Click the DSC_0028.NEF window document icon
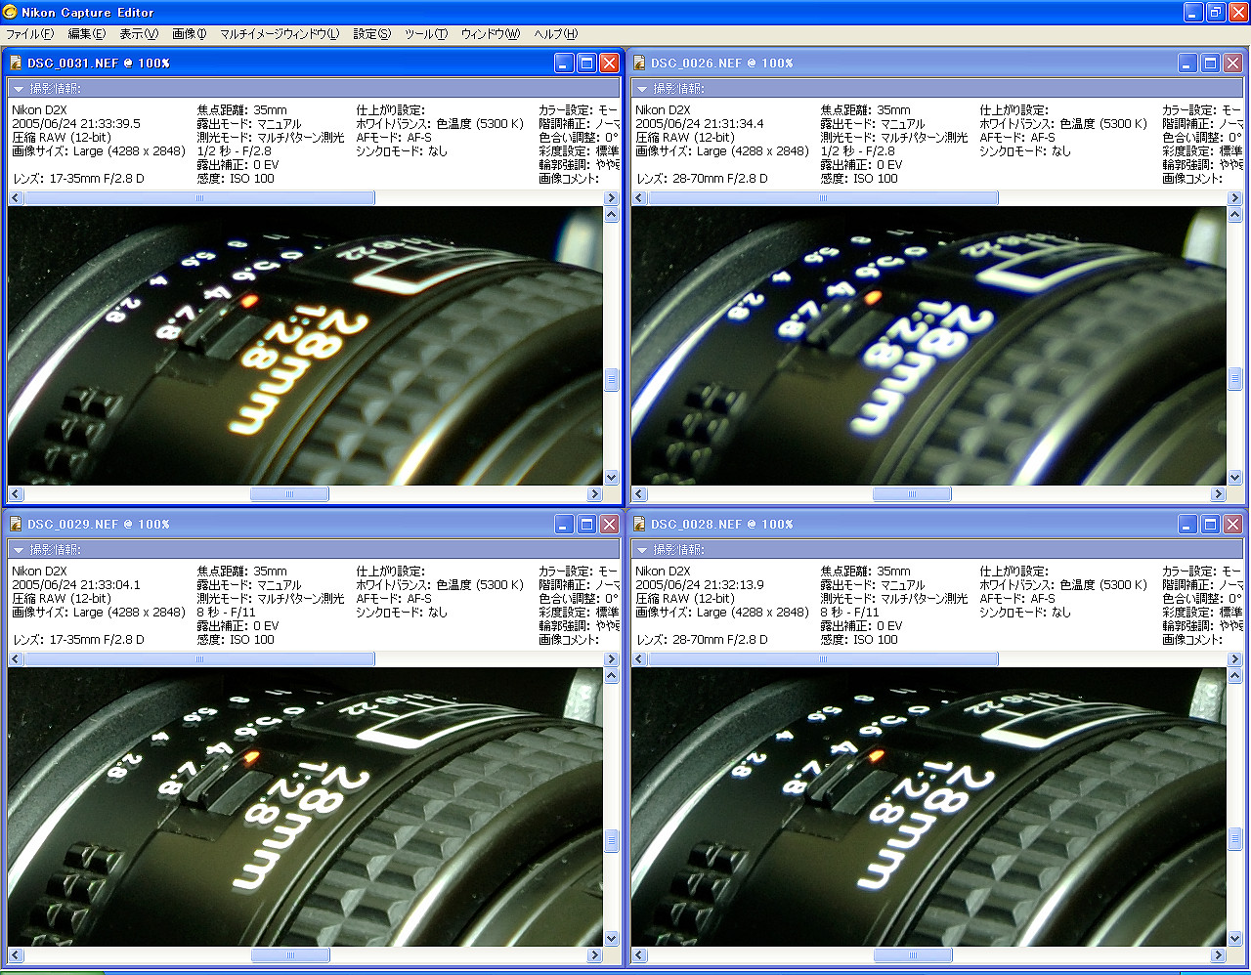Image resolution: width=1251 pixels, height=975 pixels. point(639,524)
